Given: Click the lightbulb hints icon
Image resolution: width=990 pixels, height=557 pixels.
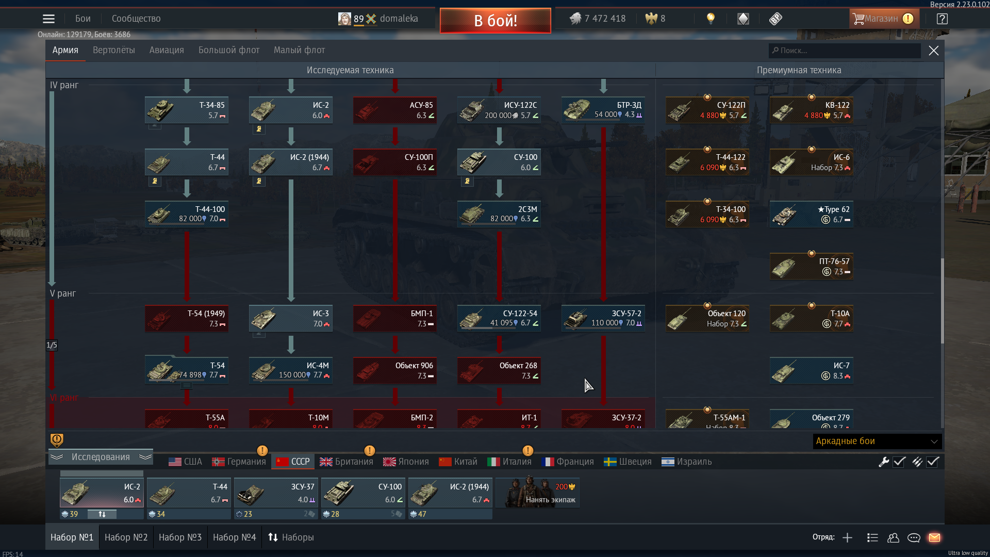Looking at the screenshot, I should click(x=711, y=19).
